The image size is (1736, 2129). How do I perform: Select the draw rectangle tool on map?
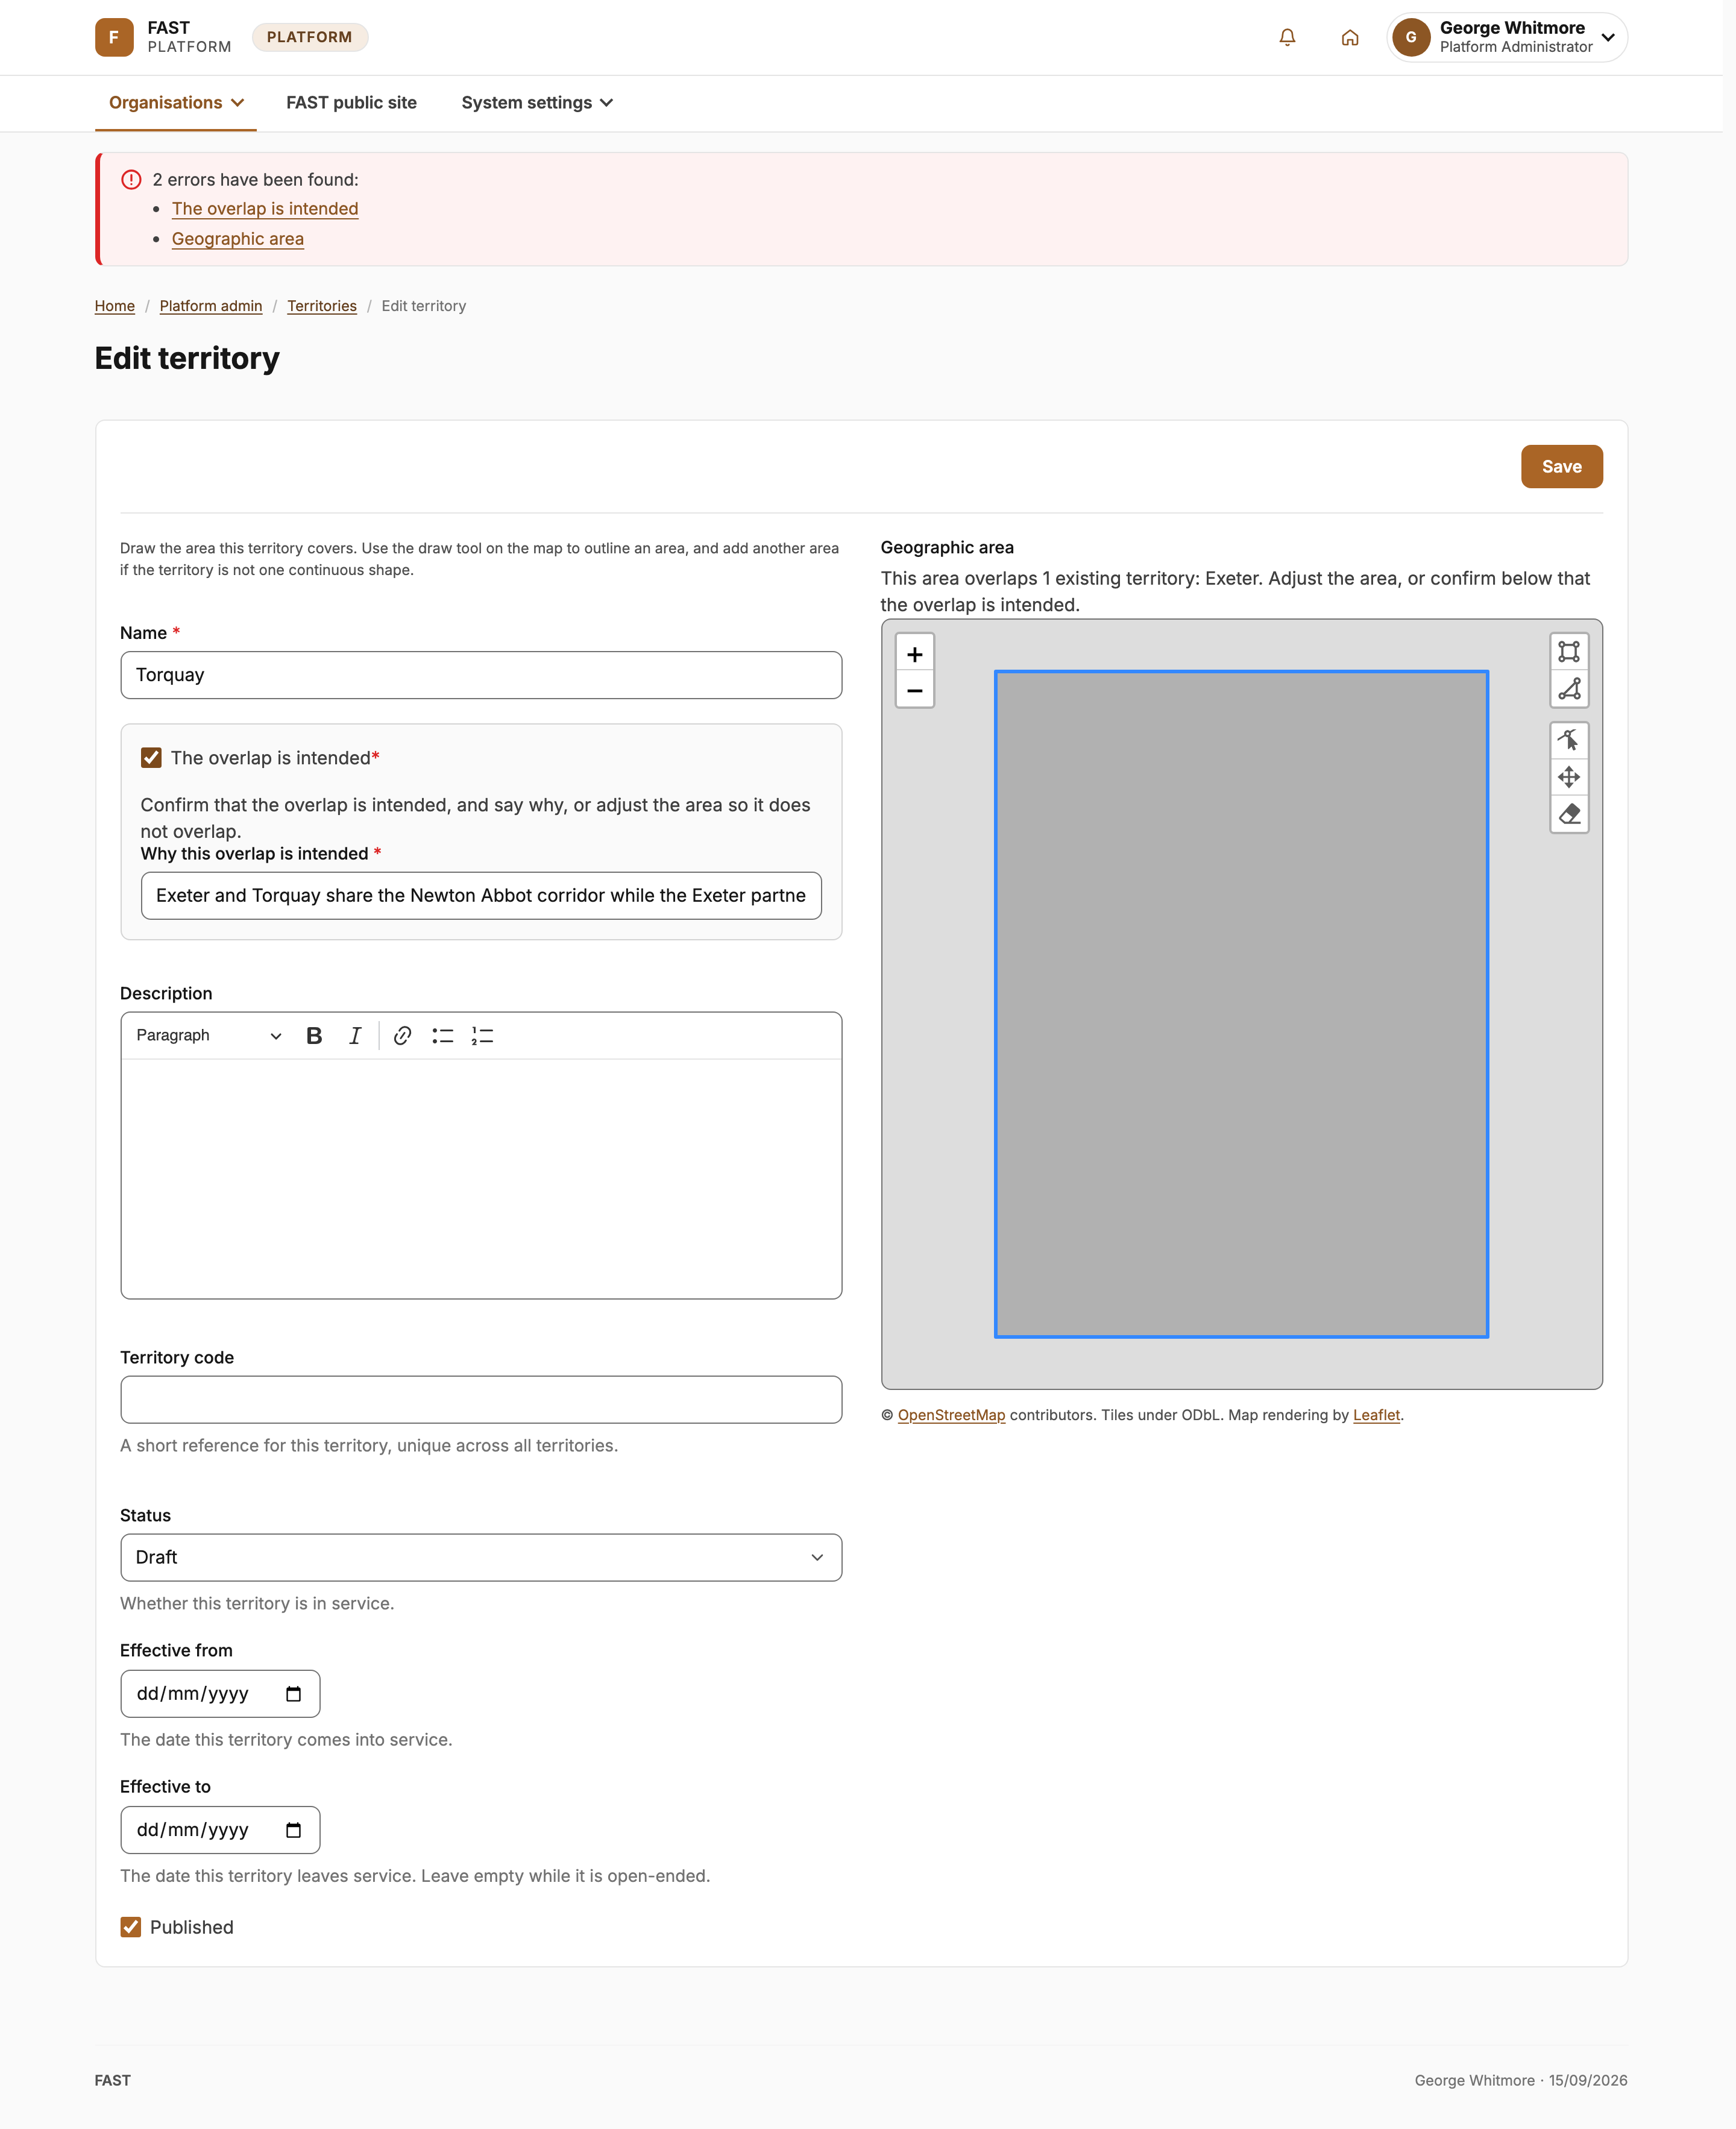(x=1568, y=652)
